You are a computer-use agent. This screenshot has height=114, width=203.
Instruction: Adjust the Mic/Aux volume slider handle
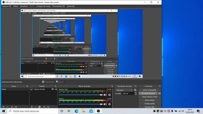[x=101, y=104]
